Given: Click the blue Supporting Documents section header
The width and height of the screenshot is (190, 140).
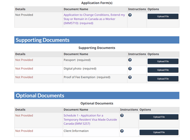Looking at the screenshot, I should pyautogui.click(x=97, y=40).
